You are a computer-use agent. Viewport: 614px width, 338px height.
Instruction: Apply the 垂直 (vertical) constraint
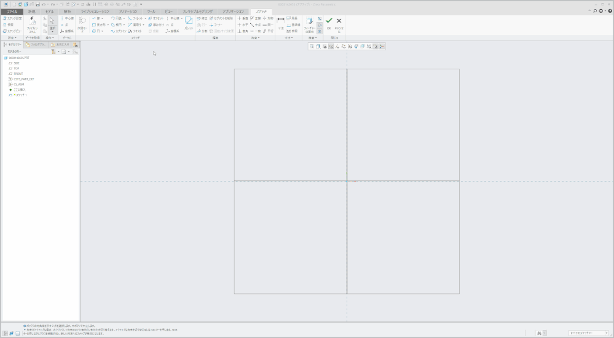coord(243,18)
